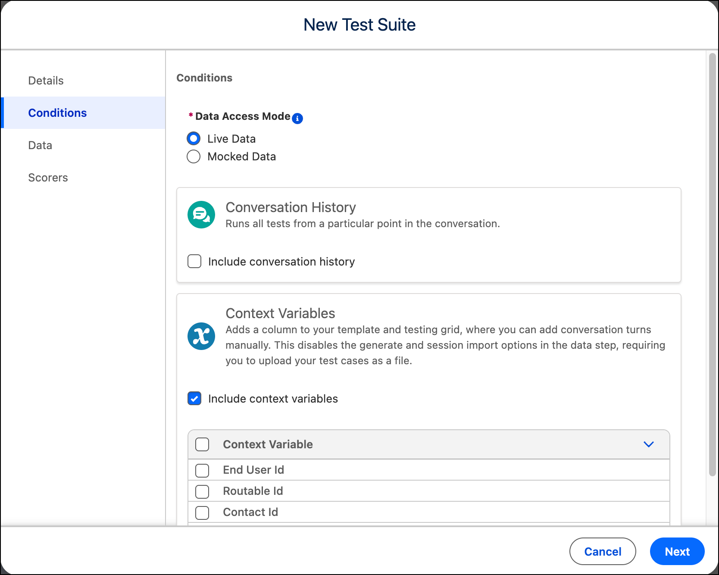Click the Context Variable column header text
The image size is (719, 575).
[268, 444]
